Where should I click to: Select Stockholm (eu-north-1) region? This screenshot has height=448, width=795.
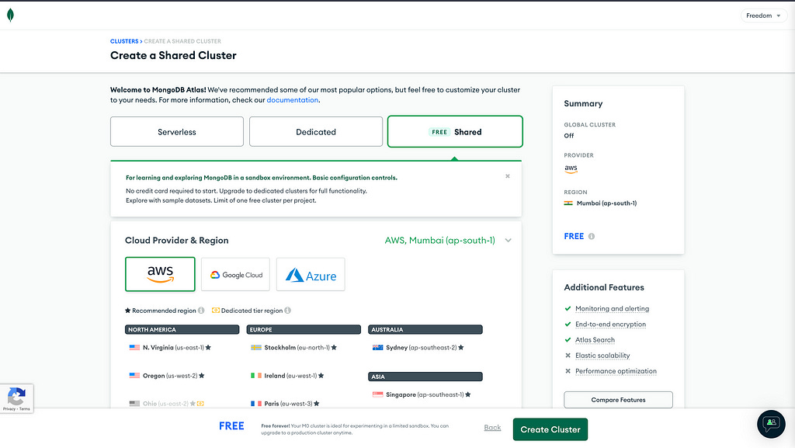click(x=293, y=348)
